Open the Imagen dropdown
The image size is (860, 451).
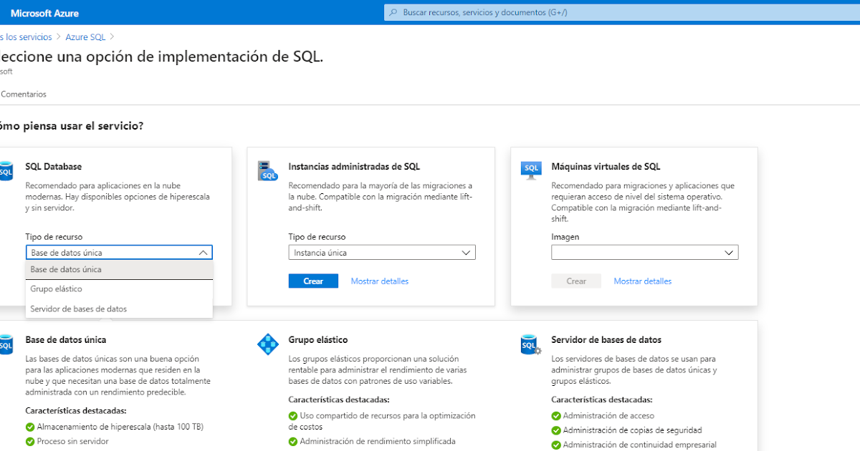(644, 252)
